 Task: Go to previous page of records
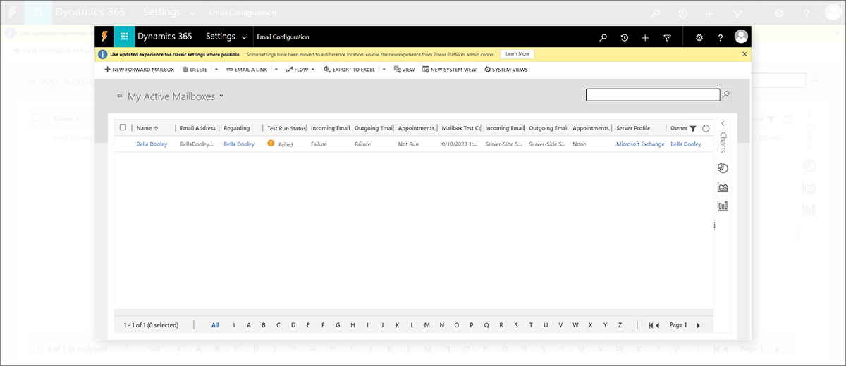pyautogui.click(x=657, y=325)
